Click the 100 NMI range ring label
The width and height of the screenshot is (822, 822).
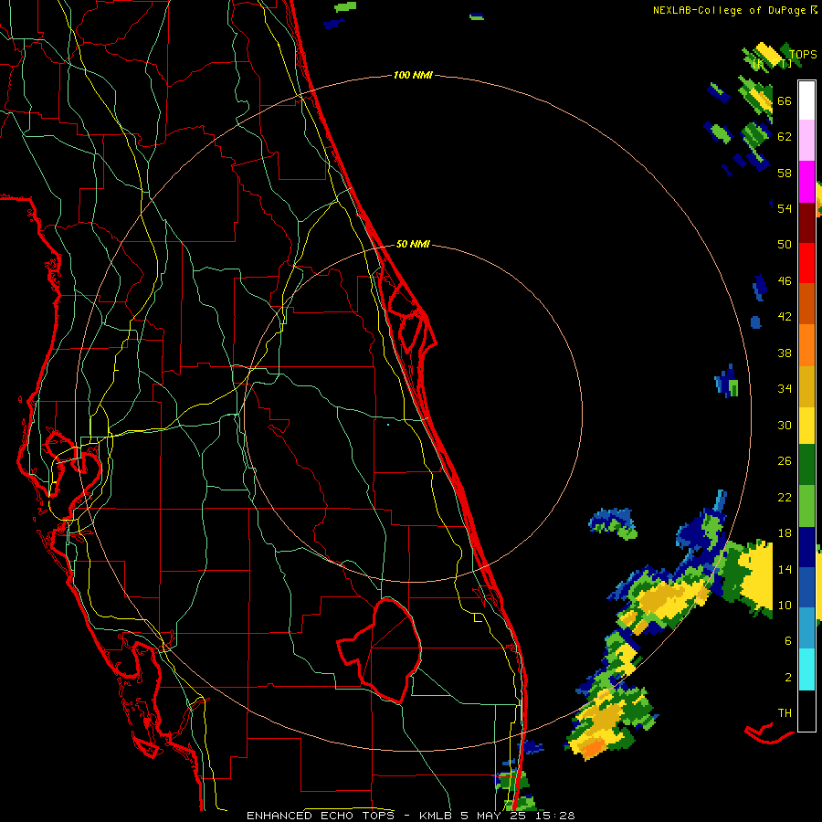(413, 75)
